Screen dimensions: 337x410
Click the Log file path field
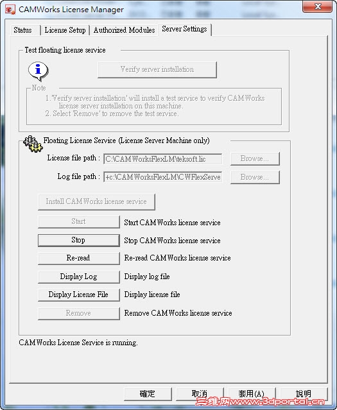point(163,177)
